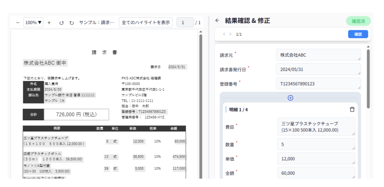384x187 pixels.
Task: Delete 明細 1/4 with trash icon
Action: pos(352,110)
